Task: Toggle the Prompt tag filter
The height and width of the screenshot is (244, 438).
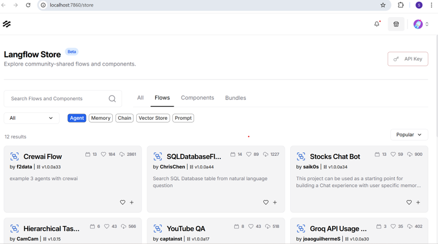Action: click(x=183, y=118)
